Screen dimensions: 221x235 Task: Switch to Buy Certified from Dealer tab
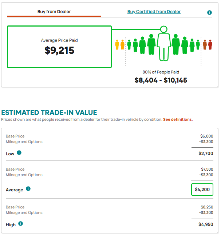click(x=154, y=12)
